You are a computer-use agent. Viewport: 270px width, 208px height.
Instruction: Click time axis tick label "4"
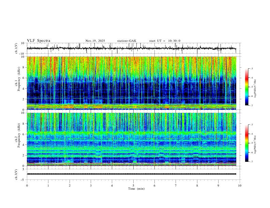click(x=112, y=186)
